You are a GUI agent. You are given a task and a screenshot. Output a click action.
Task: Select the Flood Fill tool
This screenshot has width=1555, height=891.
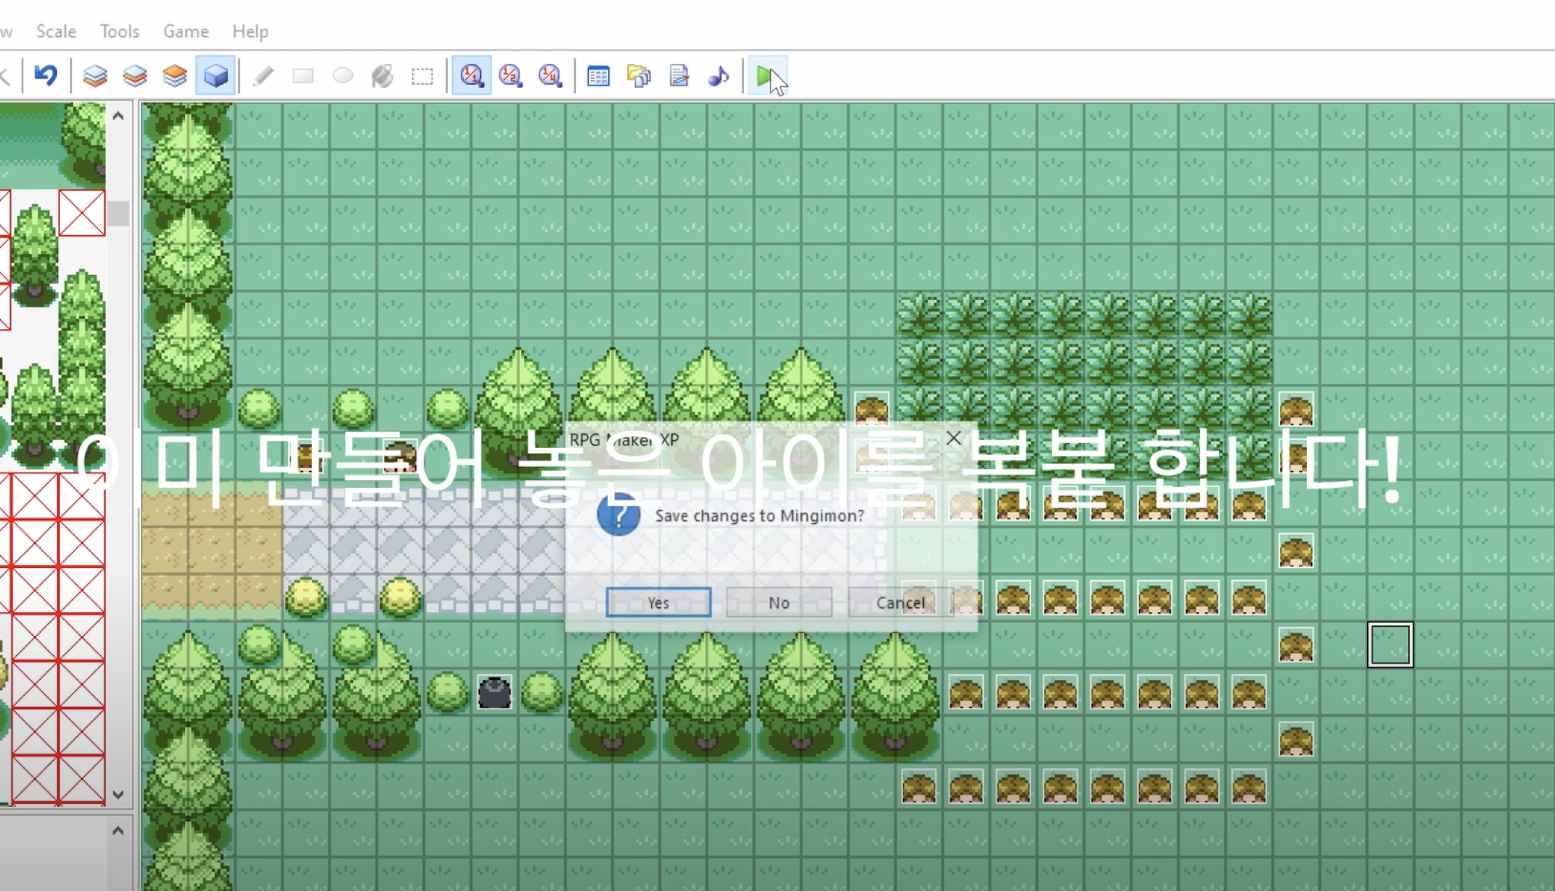383,76
